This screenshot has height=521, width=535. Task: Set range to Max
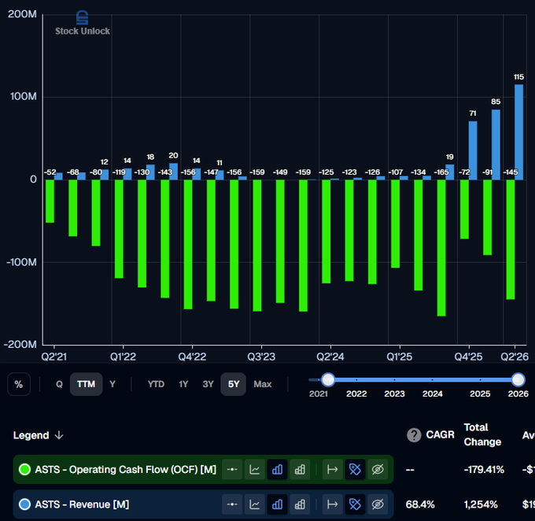click(262, 384)
